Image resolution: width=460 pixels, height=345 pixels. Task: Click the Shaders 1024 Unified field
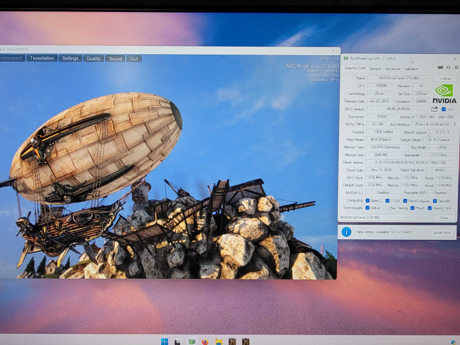[x=383, y=132]
